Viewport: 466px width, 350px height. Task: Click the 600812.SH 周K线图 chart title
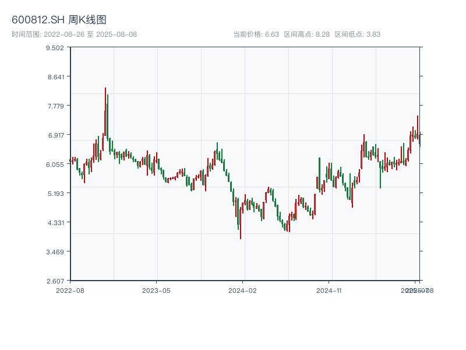(59, 20)
